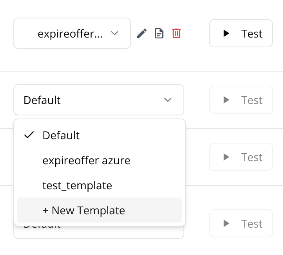The height and width of the screenshot is (255, 283).
Task: Click the play triangle in the top Test button
Action: click(x=226, y=34)
